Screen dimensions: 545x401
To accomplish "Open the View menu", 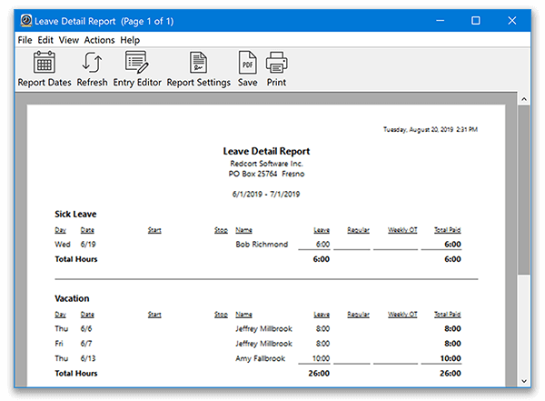I will pos(68,40).
